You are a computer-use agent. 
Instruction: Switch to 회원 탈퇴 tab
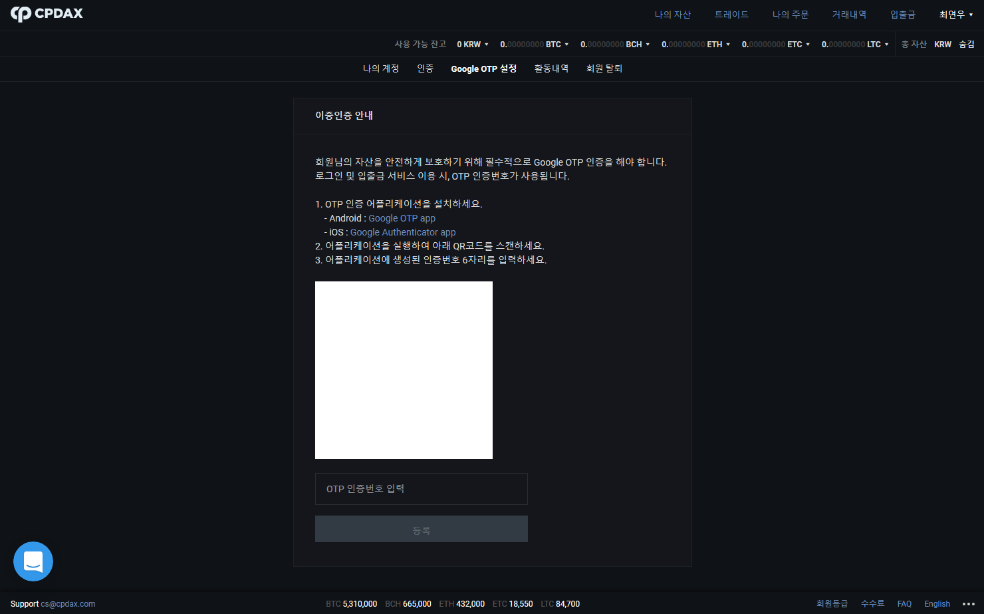604,69
